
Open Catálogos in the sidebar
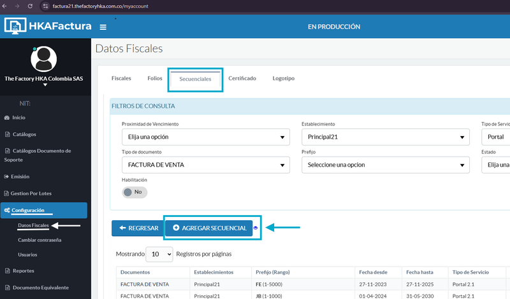click(x=24, y=134)
